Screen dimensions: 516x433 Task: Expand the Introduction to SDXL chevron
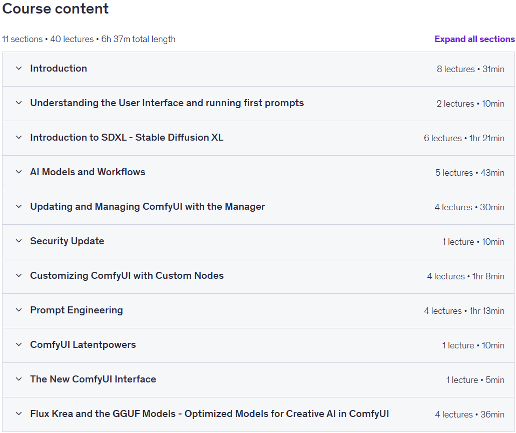tap(19, 138)
